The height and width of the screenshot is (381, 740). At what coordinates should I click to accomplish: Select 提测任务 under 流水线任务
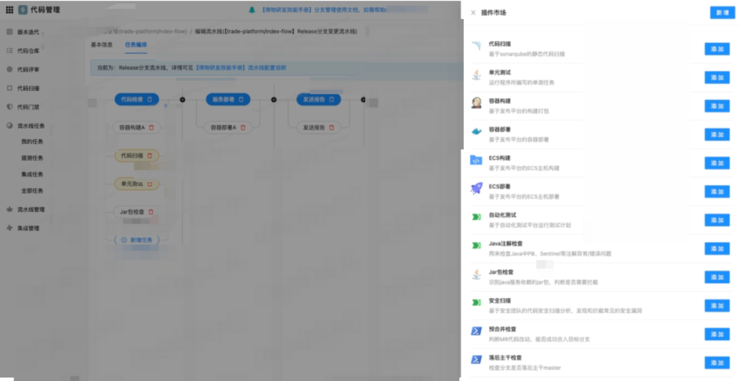point(32,158)
